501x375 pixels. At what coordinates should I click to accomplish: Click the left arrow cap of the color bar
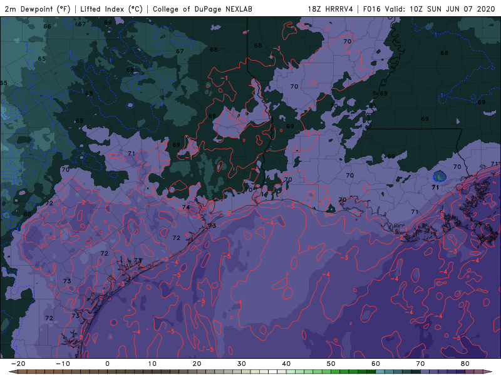13,372
